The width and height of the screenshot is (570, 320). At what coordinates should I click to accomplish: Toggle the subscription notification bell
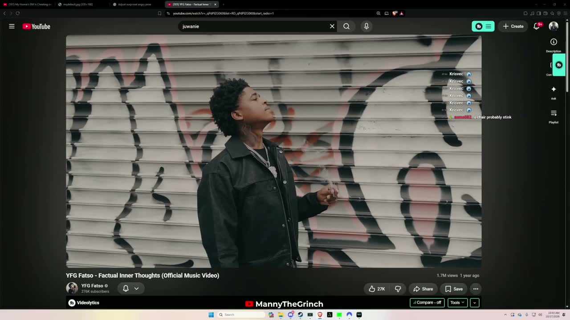(x=126, y=288)
